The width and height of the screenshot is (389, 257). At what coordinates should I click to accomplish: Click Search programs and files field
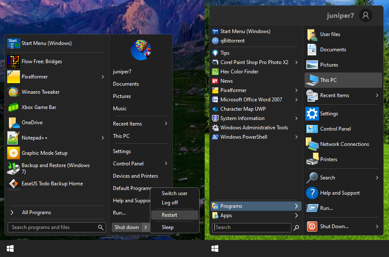[57, 227]
